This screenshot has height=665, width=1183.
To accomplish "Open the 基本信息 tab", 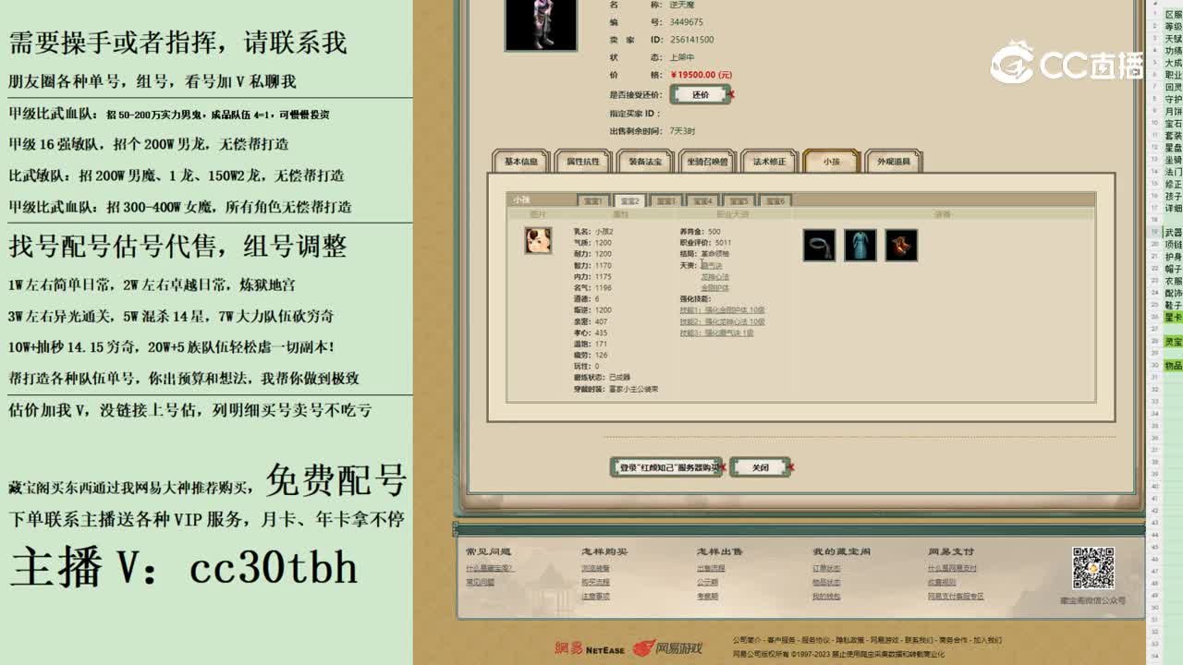I will (520, 162).
